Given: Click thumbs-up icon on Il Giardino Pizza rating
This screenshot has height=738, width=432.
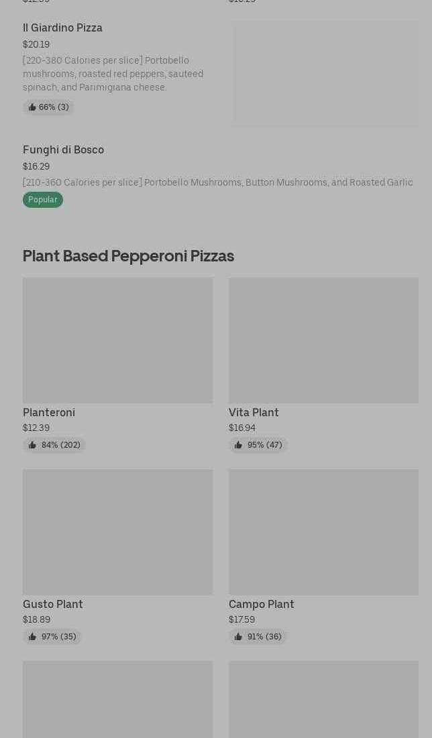Looking at the screenshot, I should (x=32, y=107).
